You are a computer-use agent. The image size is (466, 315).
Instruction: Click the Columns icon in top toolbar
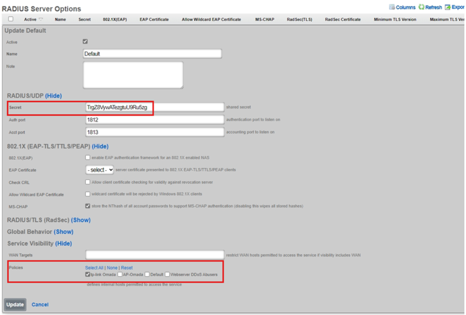tap(392, 7)
